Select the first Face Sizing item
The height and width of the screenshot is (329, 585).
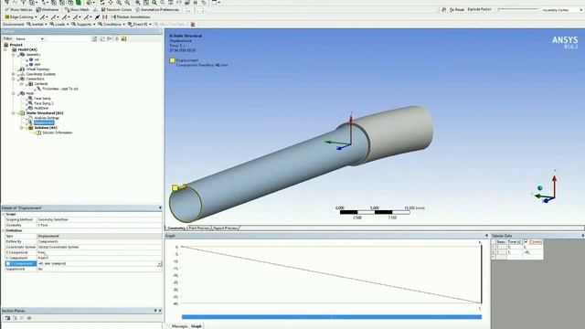click(42, 99)
